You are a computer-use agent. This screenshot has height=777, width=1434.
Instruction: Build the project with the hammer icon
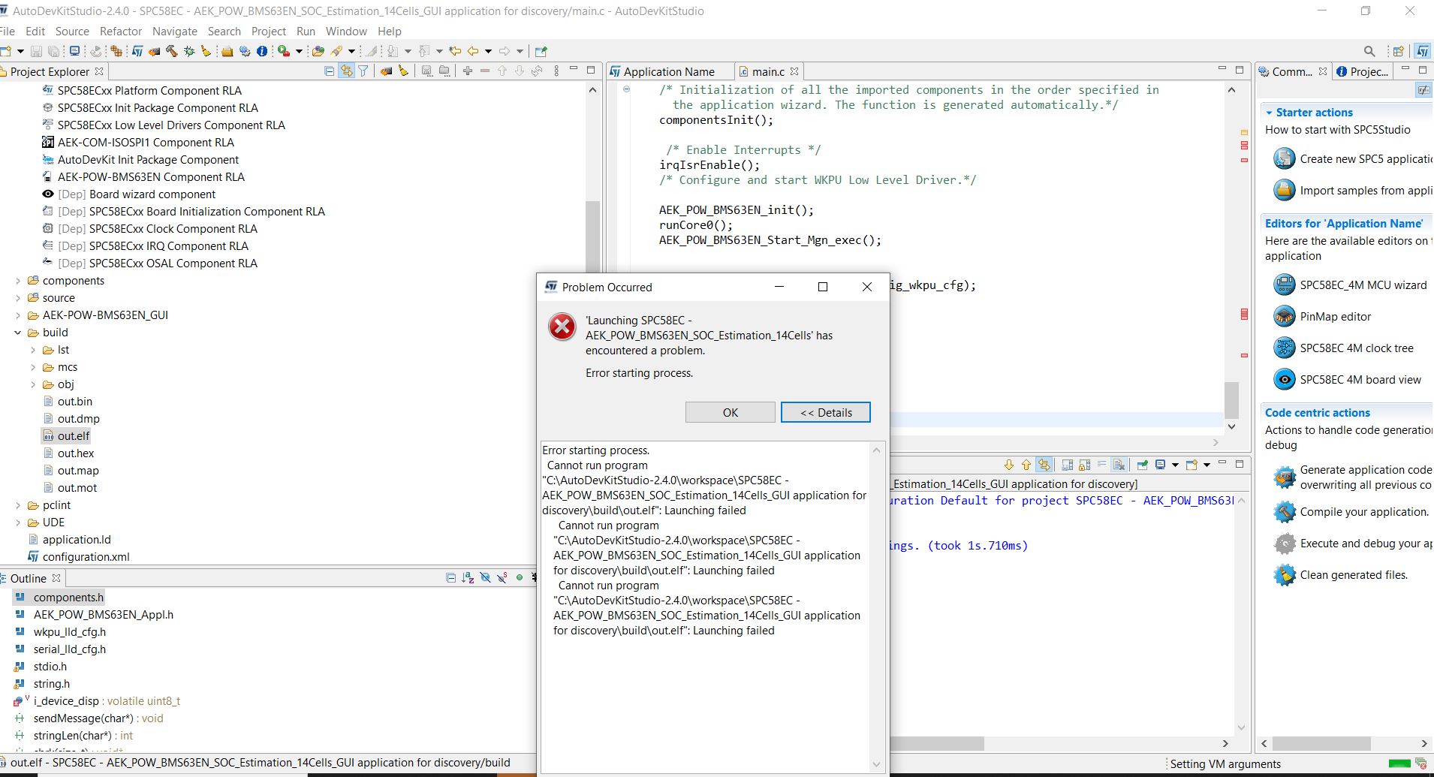click(171, 50)
